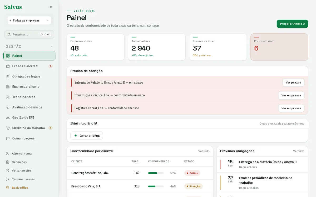316x197 pixels.
Task: Click Ver tudo in Próximas obrigações
Action: pos(299,151)
